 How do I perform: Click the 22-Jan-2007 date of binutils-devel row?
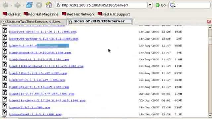[x=149, y=100]
